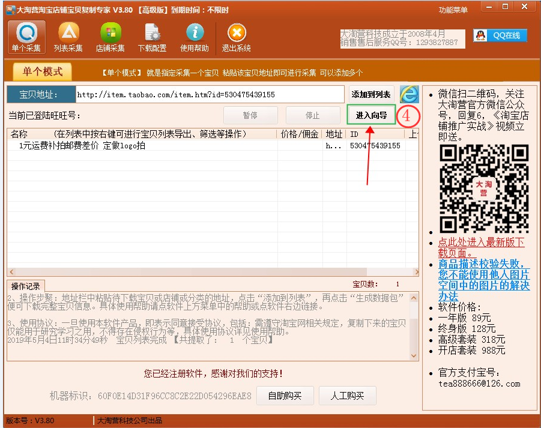Open QQ在线 chat button
The image size is (541, 428).
(500, 35)
